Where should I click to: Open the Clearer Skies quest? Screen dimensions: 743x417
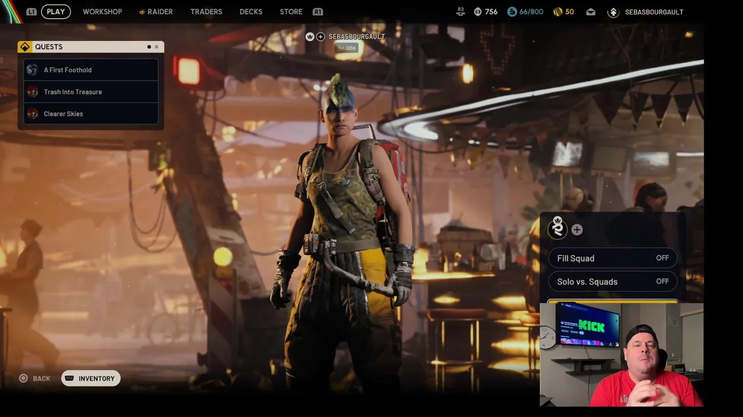tap(91, 114)
